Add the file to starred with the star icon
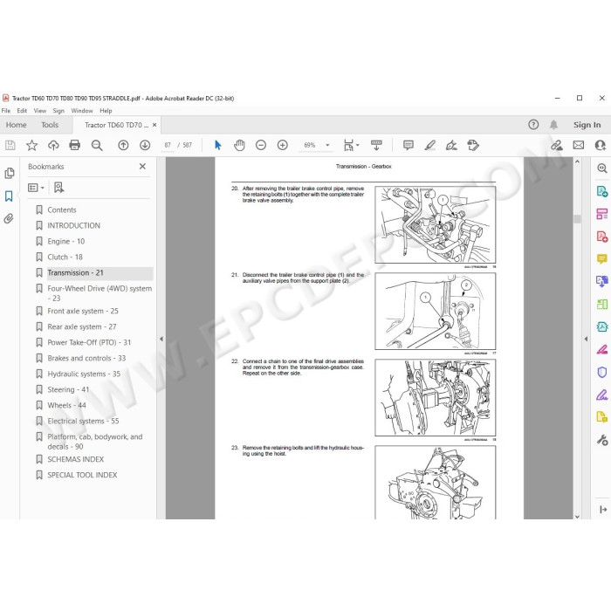The width and height of the screenshot is (611, 611). coord(31,146)
